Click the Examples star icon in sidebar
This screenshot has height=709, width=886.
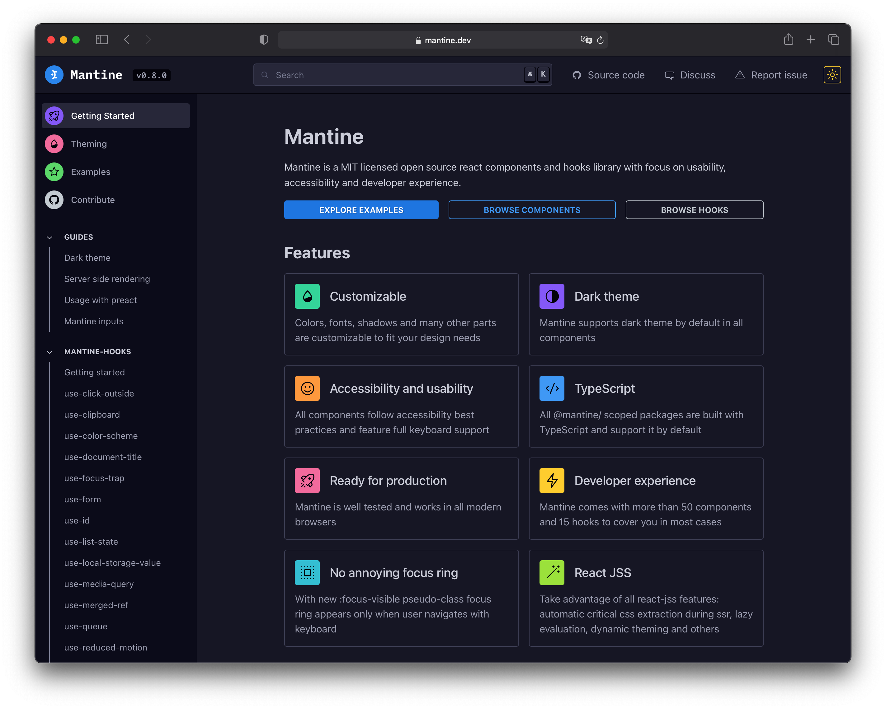pos(54,172)
